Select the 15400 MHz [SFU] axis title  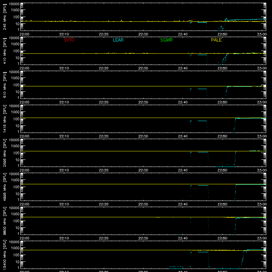tap(4, 255)
